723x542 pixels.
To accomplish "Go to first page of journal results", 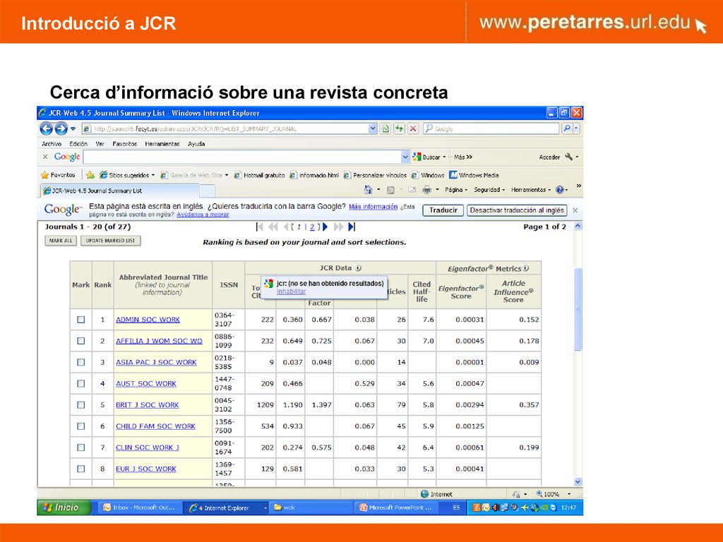I will tap(259, 227).
